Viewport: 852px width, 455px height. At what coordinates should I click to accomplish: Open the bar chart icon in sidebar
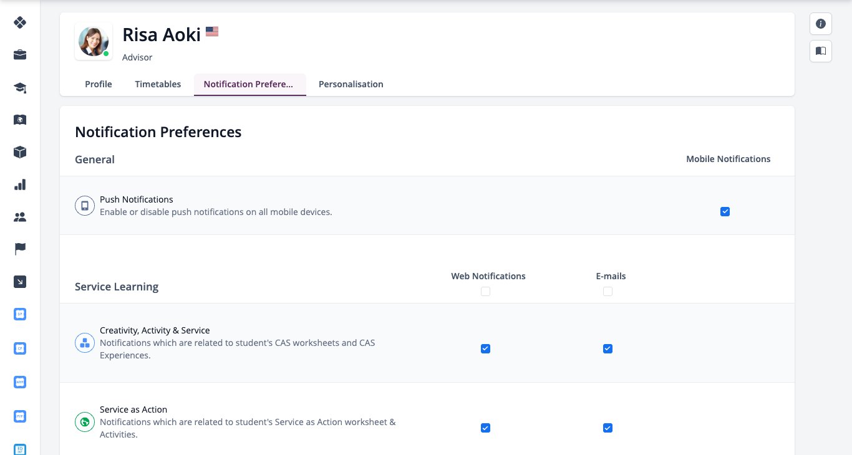tap(20, 184)
